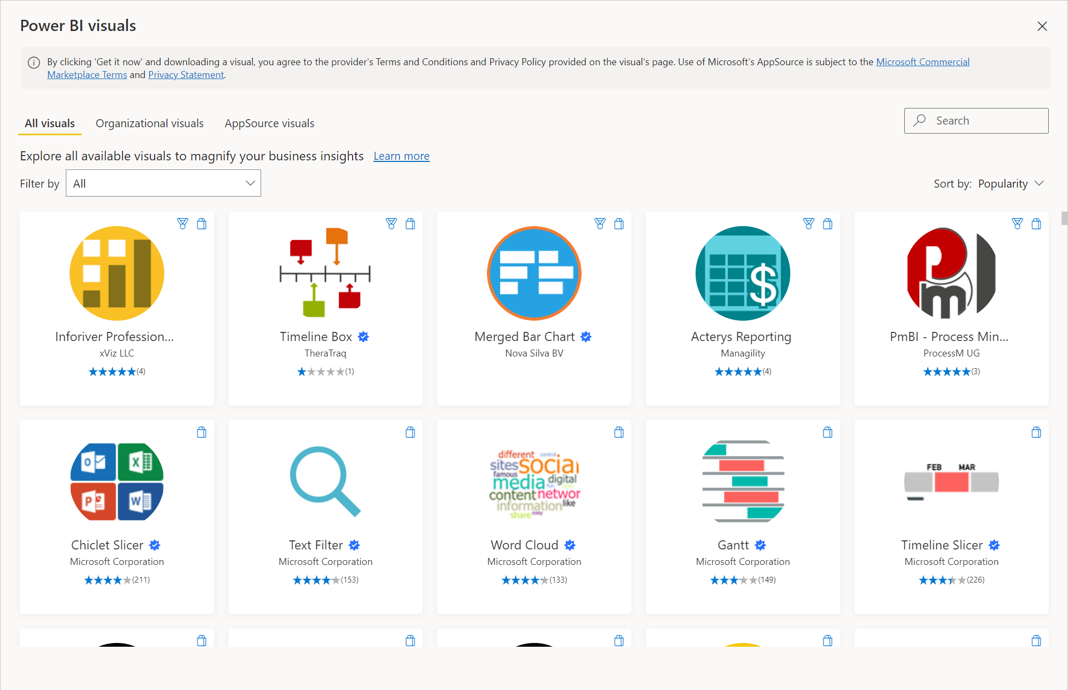
Task: Open the Privacy Statement link
Action: coord(186,74)
